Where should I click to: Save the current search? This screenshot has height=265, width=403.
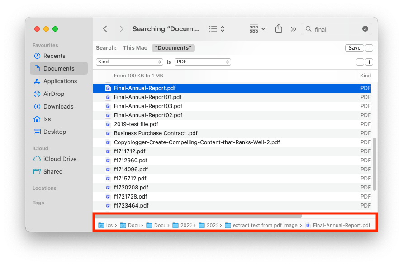coord(354,47)
